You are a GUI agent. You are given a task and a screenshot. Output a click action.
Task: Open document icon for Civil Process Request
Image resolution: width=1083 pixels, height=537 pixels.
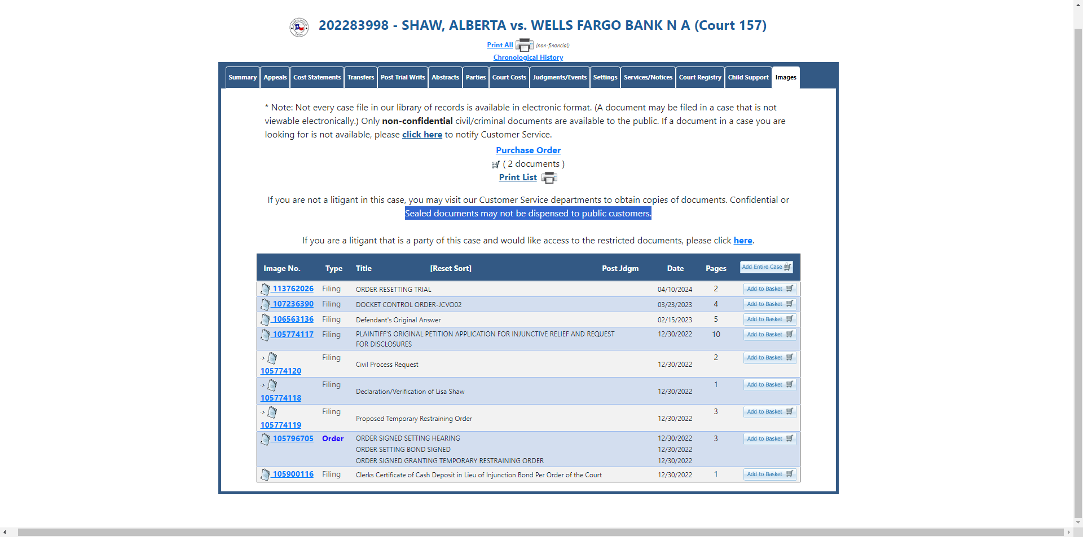point(272,358)
